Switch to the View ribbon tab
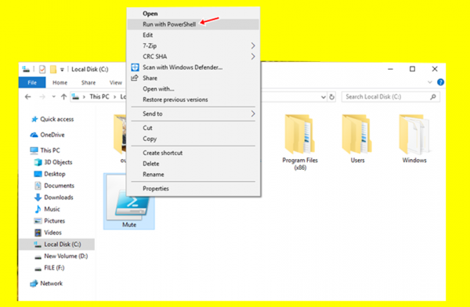This screenshot has width=470, height=307. click(x=116, y=83)
